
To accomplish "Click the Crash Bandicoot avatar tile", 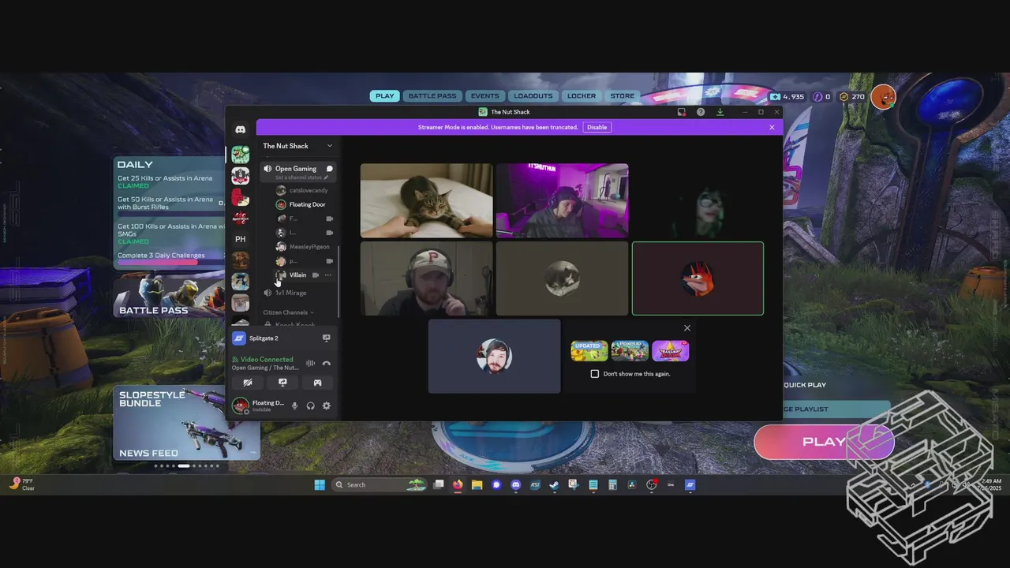I will 698,278.
